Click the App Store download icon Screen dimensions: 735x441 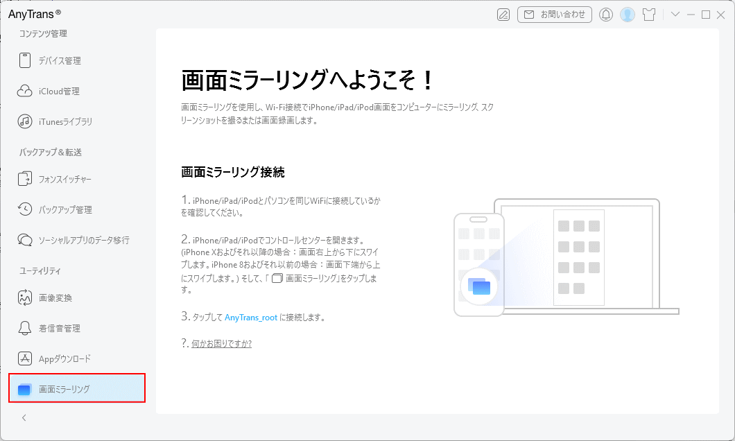point(25,358)
